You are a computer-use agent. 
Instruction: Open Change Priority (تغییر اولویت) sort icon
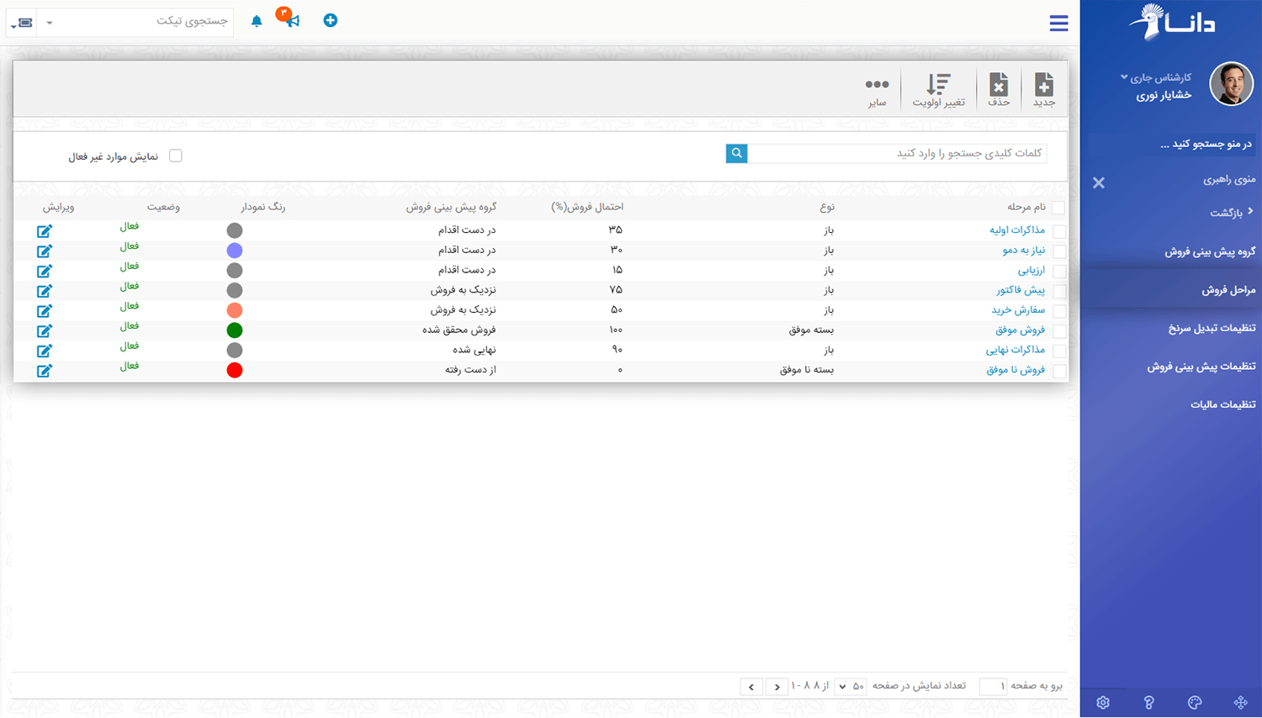pyautogui.click(x=938, y=85)
